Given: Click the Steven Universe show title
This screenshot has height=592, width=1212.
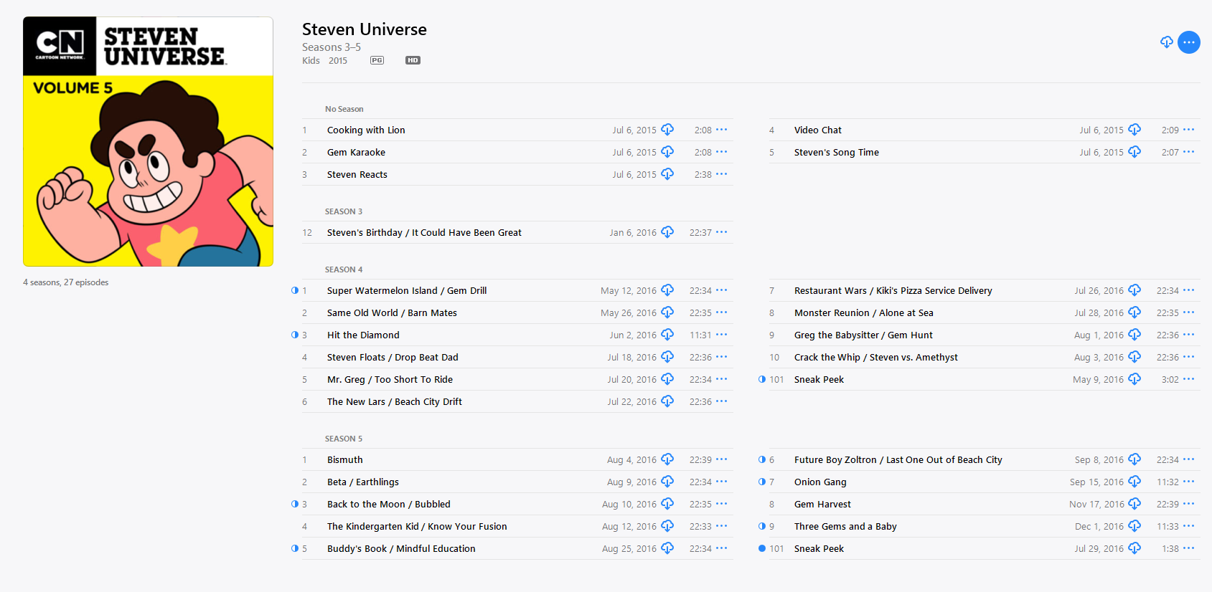Looking at the screenshot, I should pos(365,29).
